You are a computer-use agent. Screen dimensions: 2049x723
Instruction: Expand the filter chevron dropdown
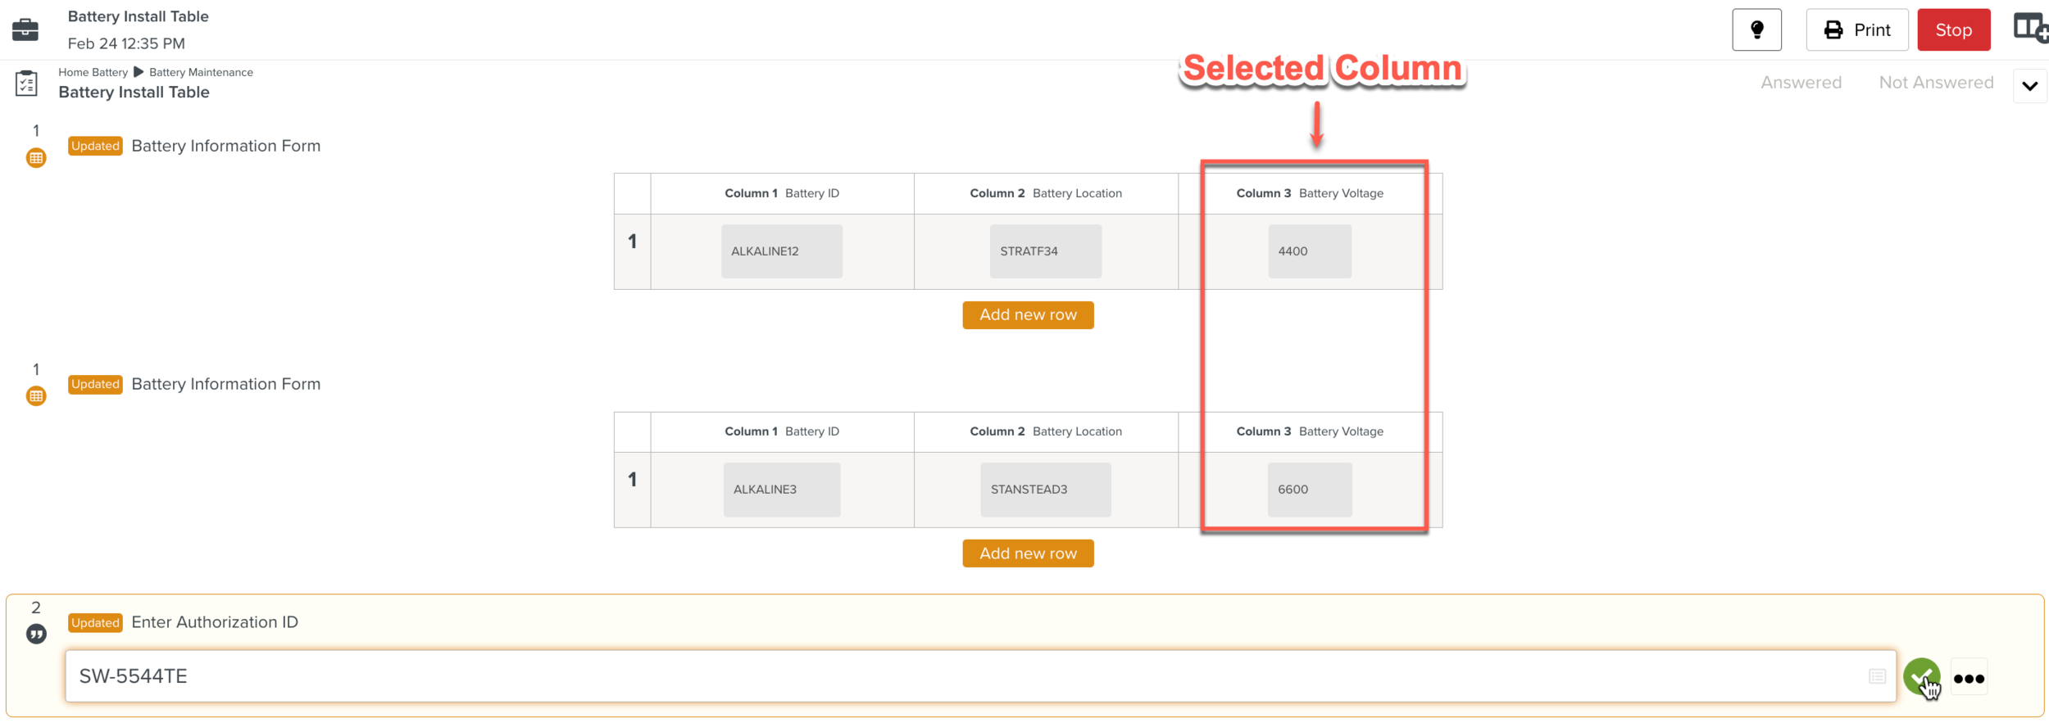[x=2029, y=86]
